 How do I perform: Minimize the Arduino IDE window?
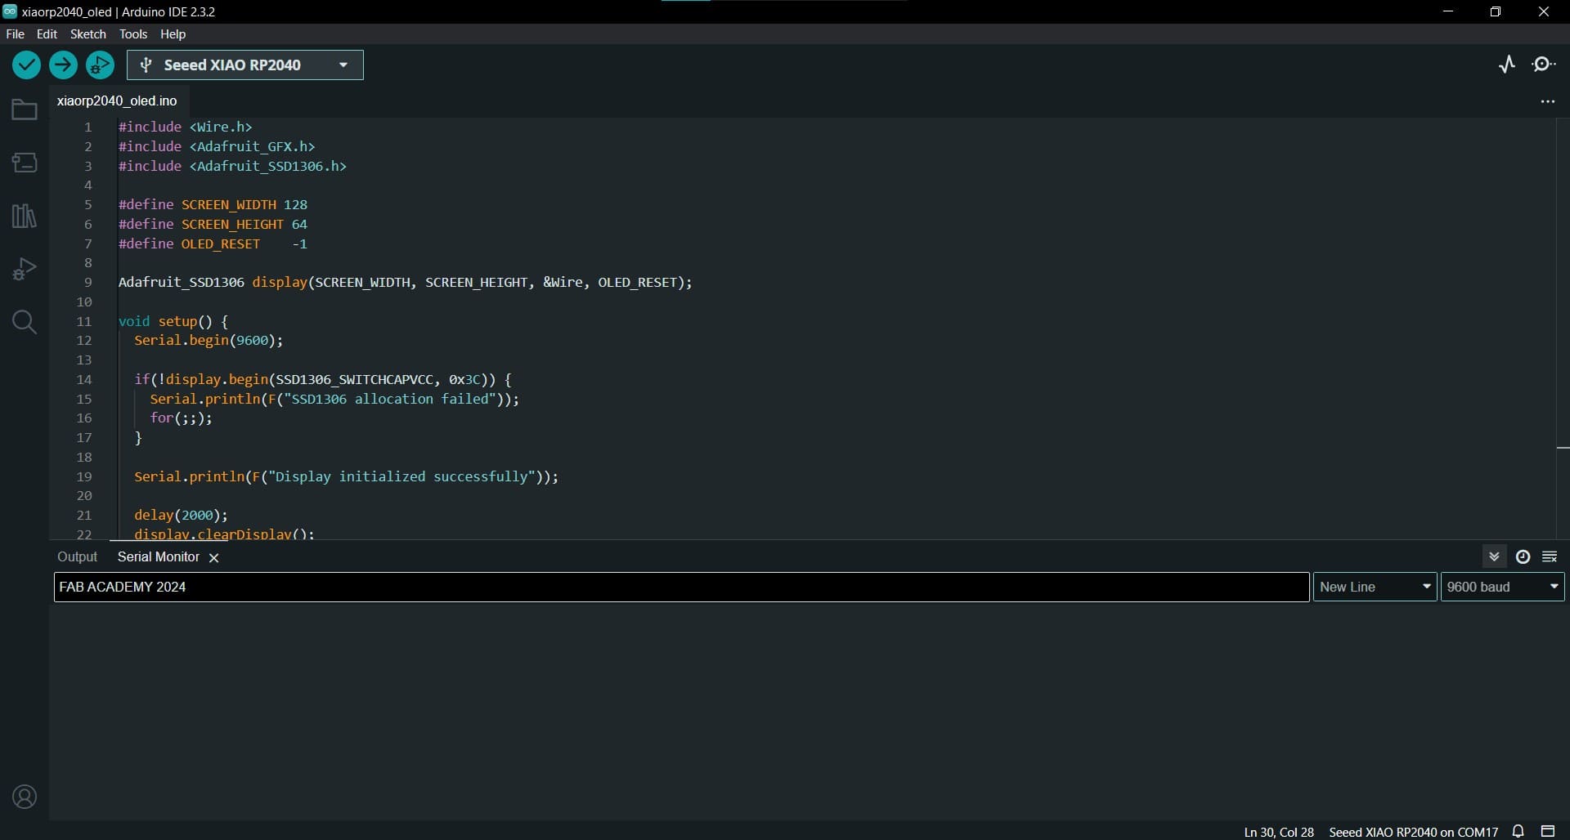tap(1448, 11)
